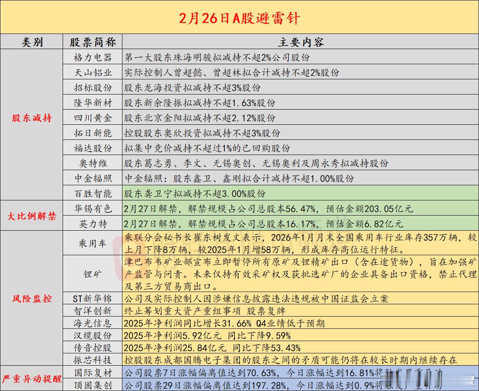Click the 股东减持 category label
Viewport: 479px width, 391px height.
(32, 118)
